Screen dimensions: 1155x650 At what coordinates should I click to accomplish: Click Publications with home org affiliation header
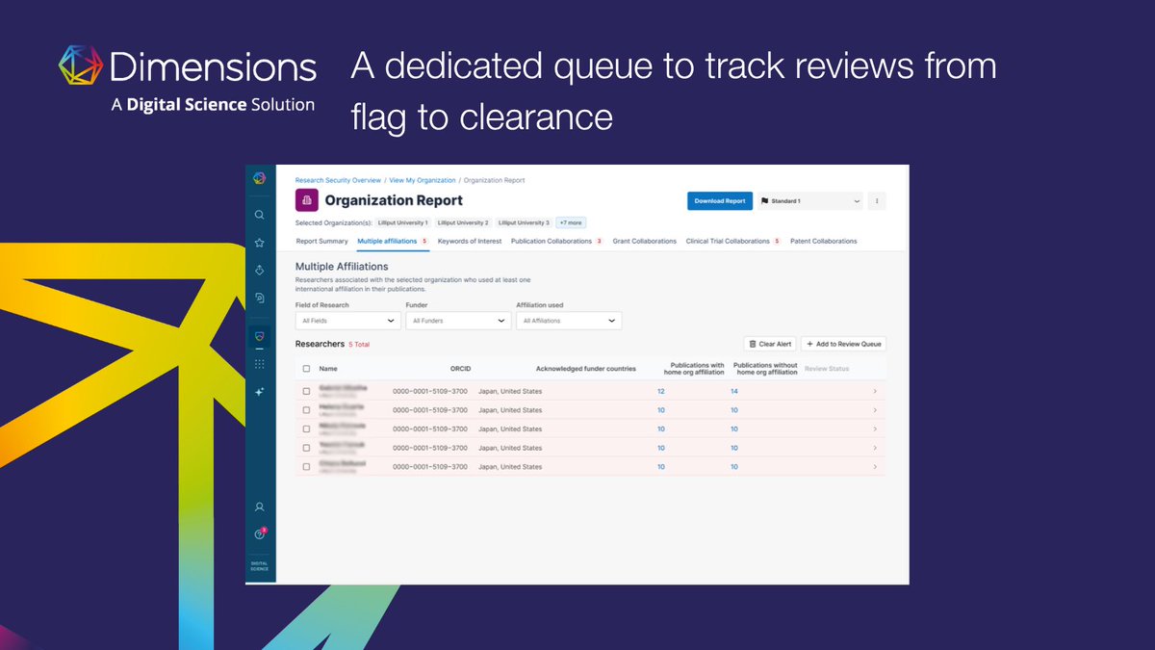click(x=694, y=369)
